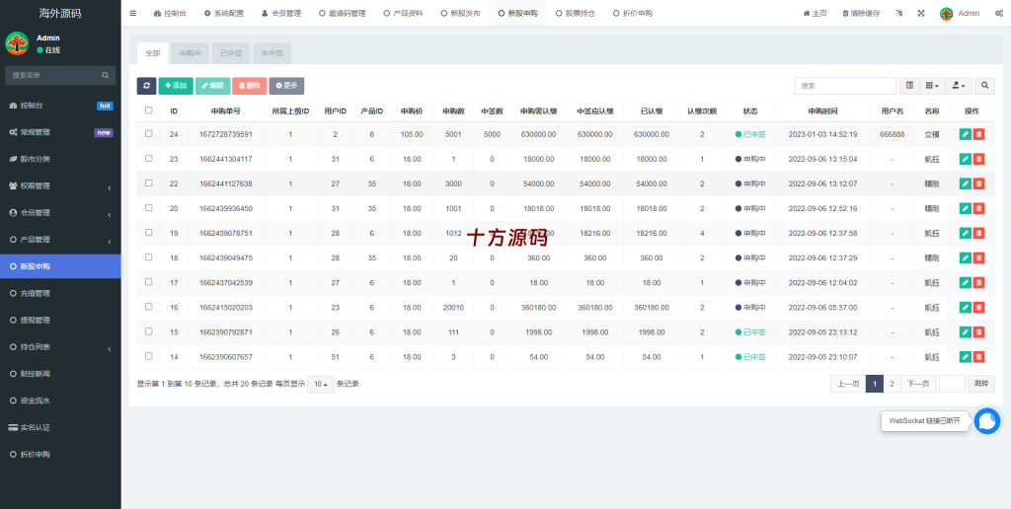Switch to the 已中签 filter tab
The image size is (1011, 509).
(231, 53)
